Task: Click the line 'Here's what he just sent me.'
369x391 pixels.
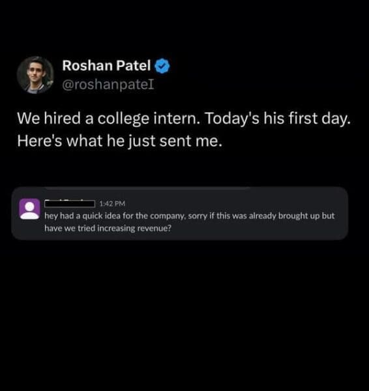Action: point(119,141)
